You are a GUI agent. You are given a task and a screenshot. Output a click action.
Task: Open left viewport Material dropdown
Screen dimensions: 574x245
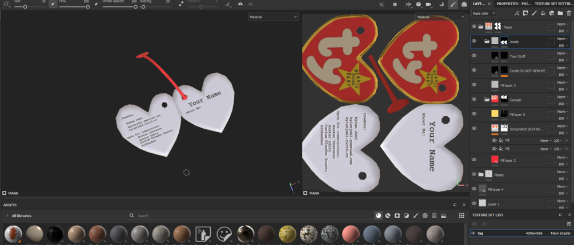273,17
